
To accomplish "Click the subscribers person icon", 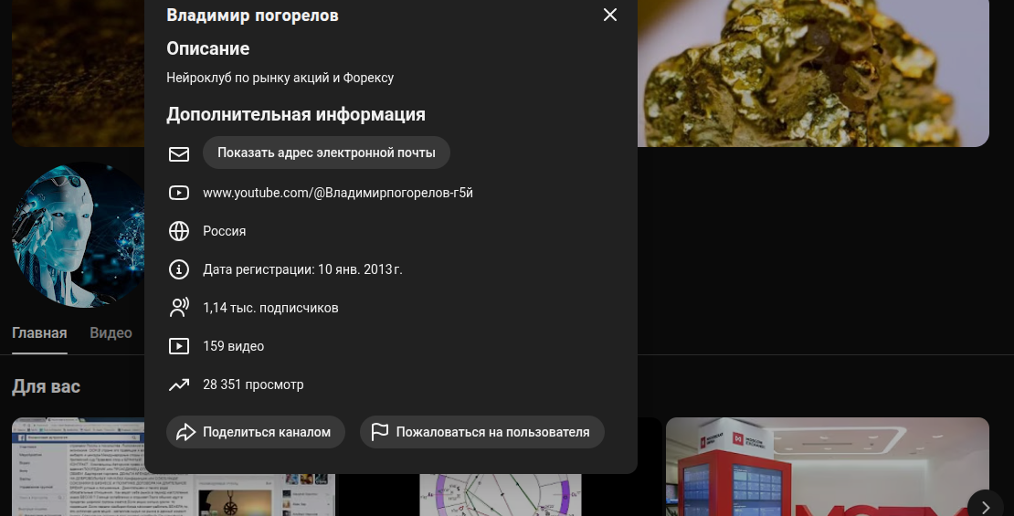I will click(x=179, y=308).
